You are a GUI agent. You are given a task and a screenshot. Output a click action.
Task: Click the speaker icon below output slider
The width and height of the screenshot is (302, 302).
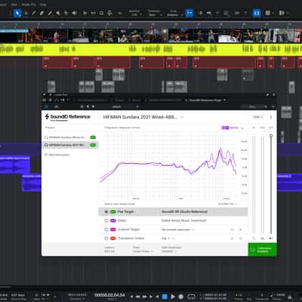(x=271, y=239)
